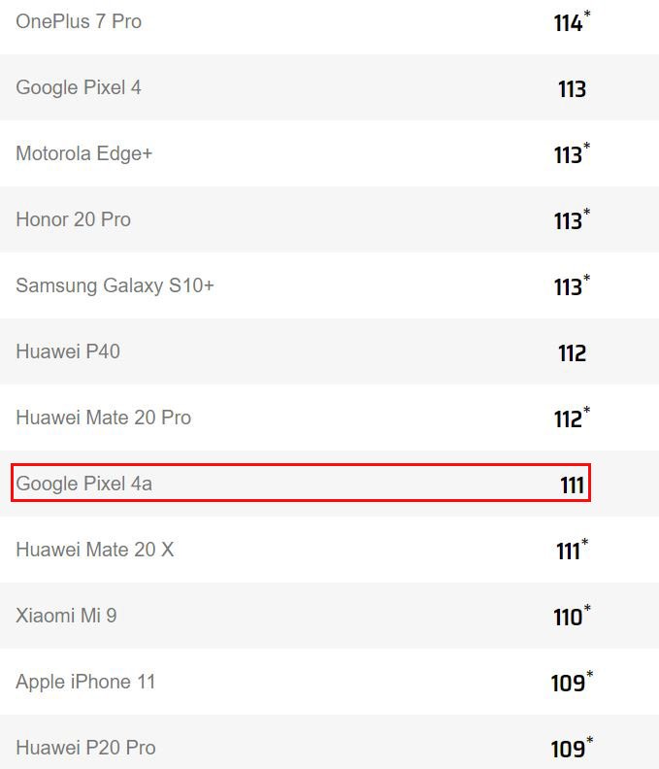Image resolution: width=659 pixels, height=769 pixels.
Task: Click the 114 score beside OnePlus 7 Pro
Action: (x=569, y=23)
